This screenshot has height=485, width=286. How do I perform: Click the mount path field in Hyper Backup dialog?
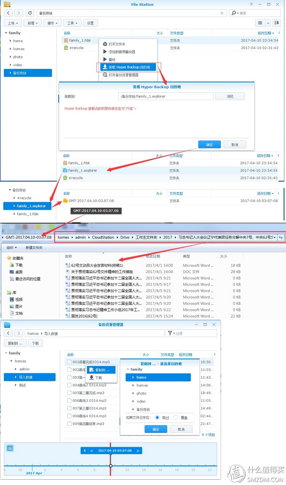[166, 96]
